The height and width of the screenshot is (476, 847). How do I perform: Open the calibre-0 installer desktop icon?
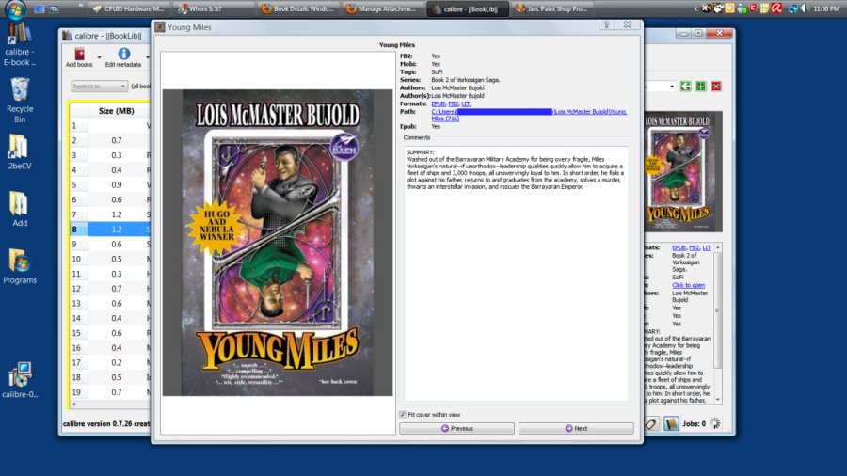click(x=20, y=380)
